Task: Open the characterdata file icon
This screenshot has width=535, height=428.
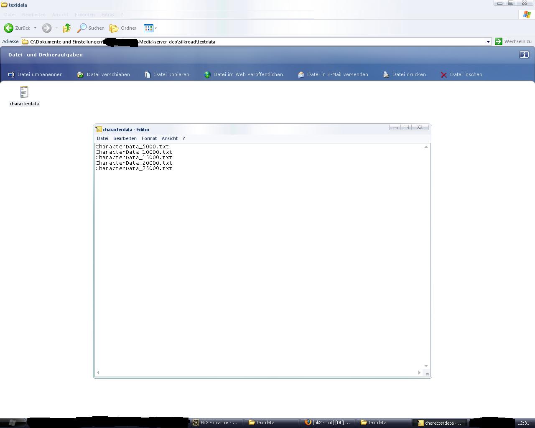Action: pyautogui.click(x=24, y=92)
